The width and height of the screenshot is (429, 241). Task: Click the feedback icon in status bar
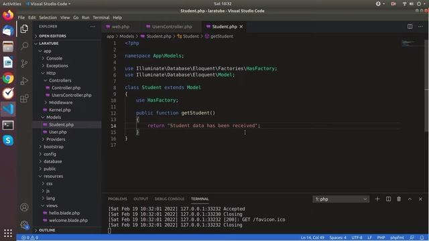click(412, 238)
